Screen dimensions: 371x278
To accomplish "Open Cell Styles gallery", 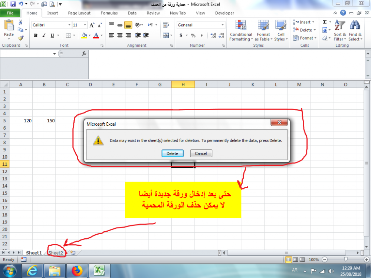I will (x=280, y=31).
